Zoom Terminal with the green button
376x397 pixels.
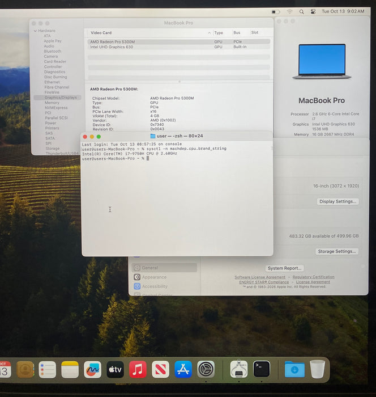(99, 137)
